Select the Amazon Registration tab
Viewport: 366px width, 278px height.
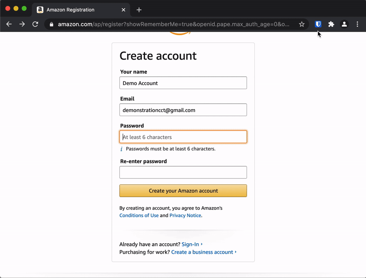(81, 10)
